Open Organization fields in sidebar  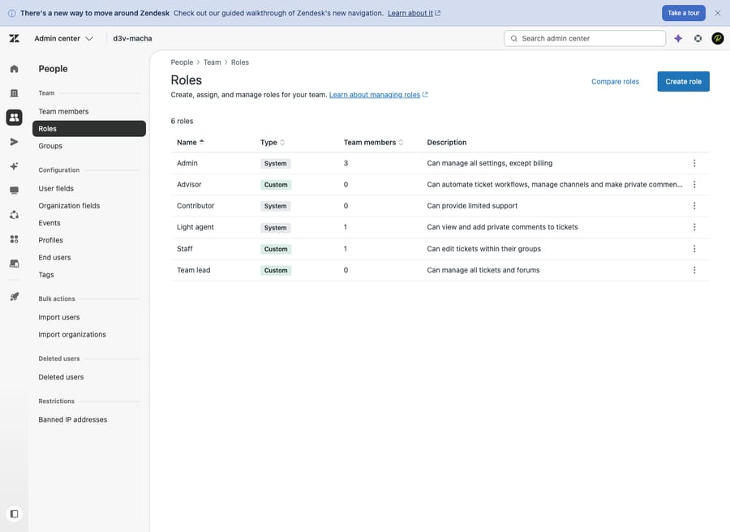coord(69,206)
